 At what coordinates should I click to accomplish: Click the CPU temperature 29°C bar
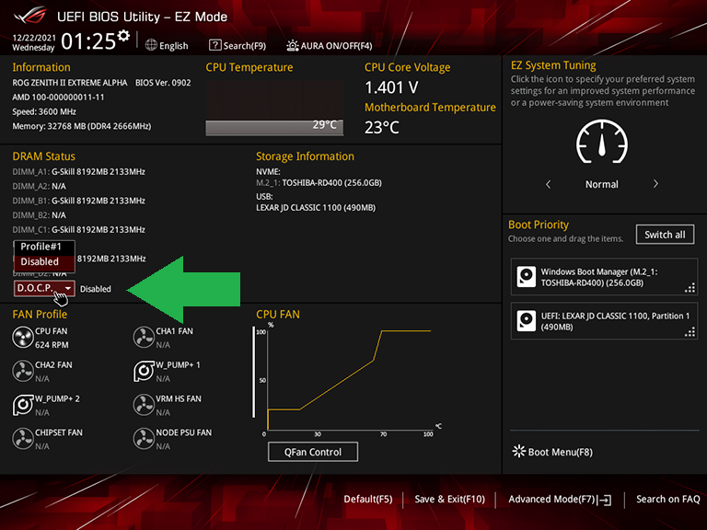pos(274,127)
